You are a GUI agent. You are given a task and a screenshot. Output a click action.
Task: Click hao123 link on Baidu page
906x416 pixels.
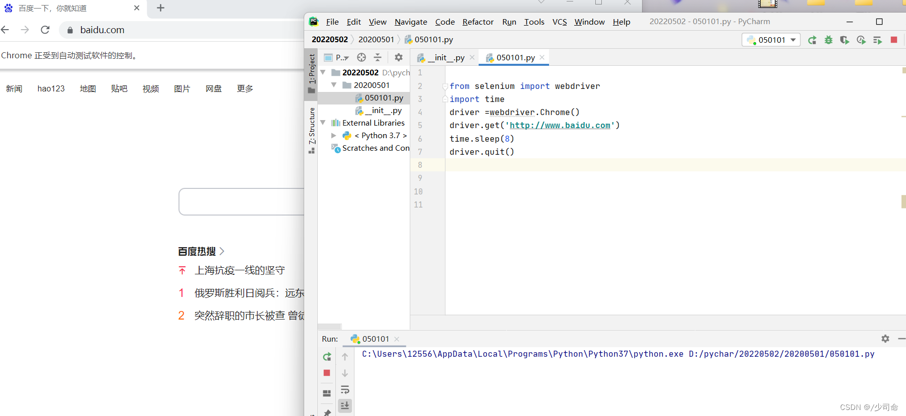point(51,88)
